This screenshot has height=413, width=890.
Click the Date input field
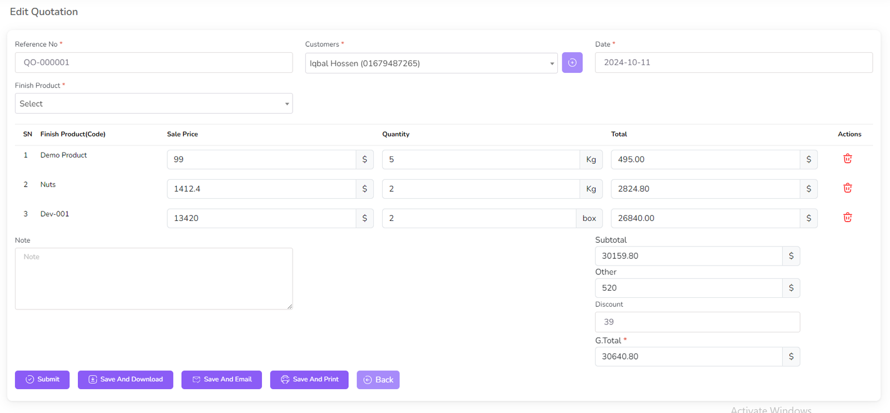click(x=733, y=62)
